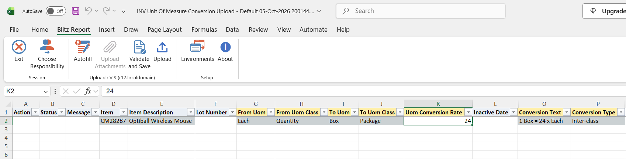Open Uom Conversion Rate filter dropdown
The image size is (626, 159).
468,112
